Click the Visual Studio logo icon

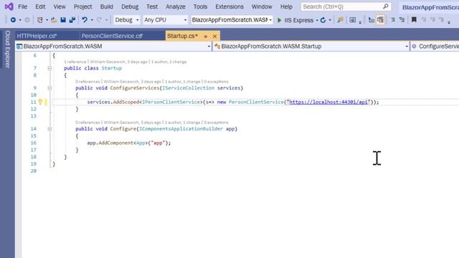click(9, 6)
